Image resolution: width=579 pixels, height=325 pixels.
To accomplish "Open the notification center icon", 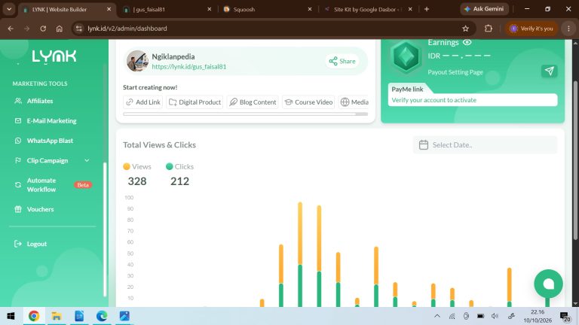I will (565, 316).
